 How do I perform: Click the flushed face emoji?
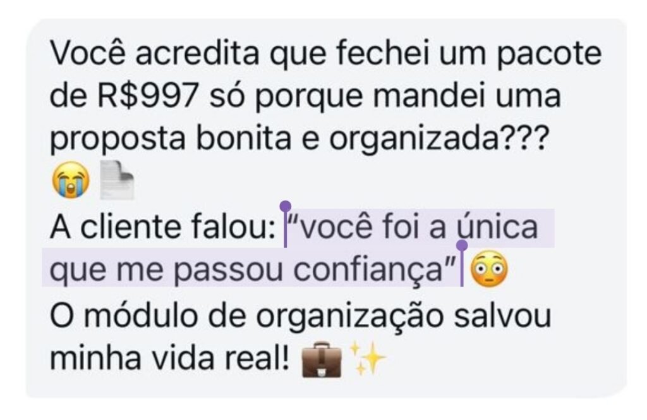[x=489, y=268]
